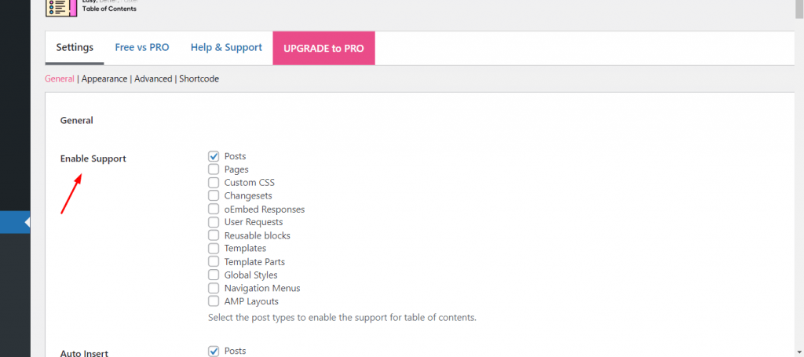Enable support for Pages
This screenshot has width=804, height=357.
(214, 169)
